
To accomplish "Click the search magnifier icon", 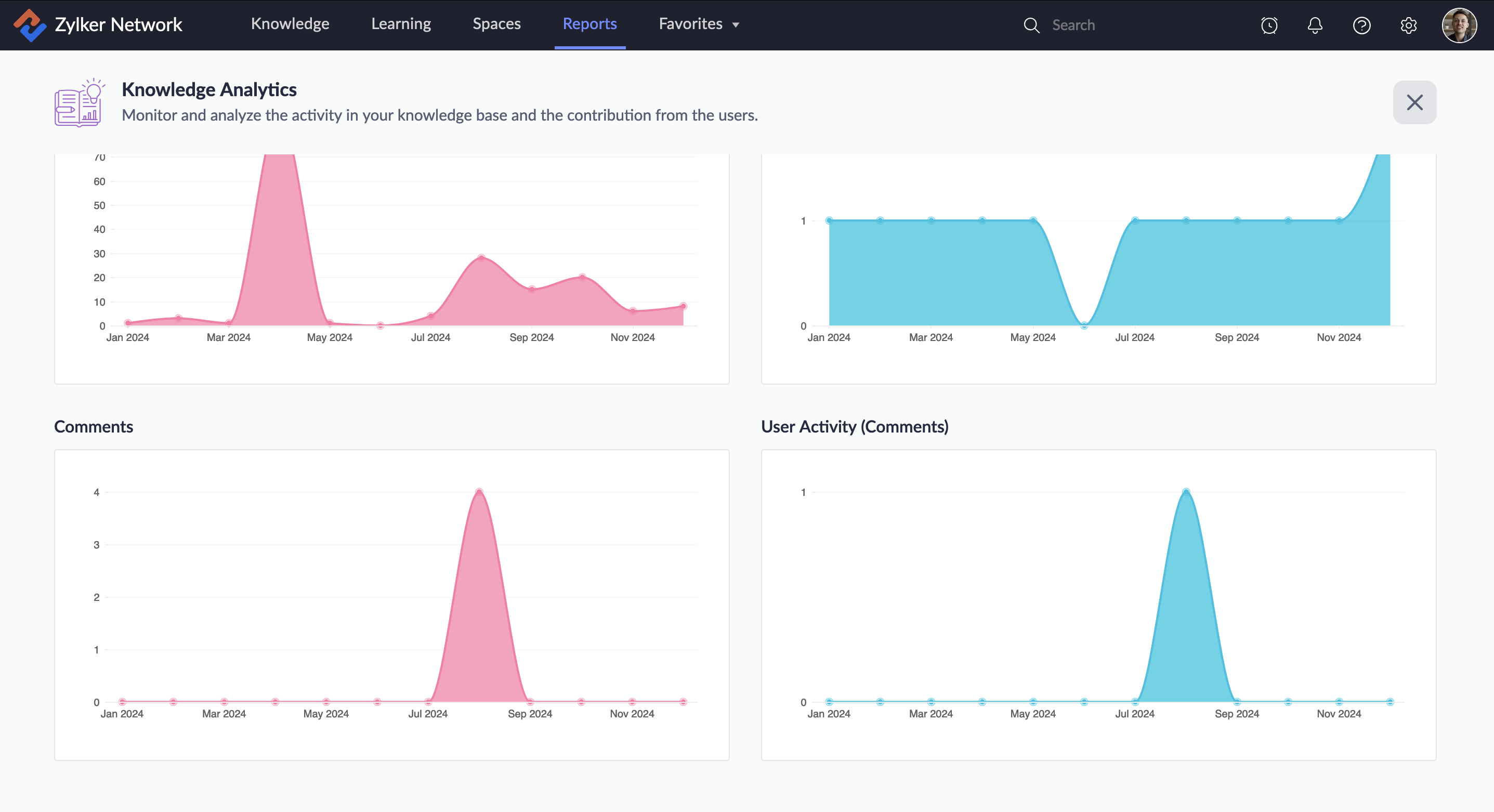I will [x=1031, y=25].
